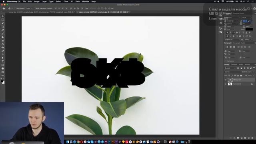Click the black text color swatch
This screenshot has height=144, width=256.
(x=249, y=29)
